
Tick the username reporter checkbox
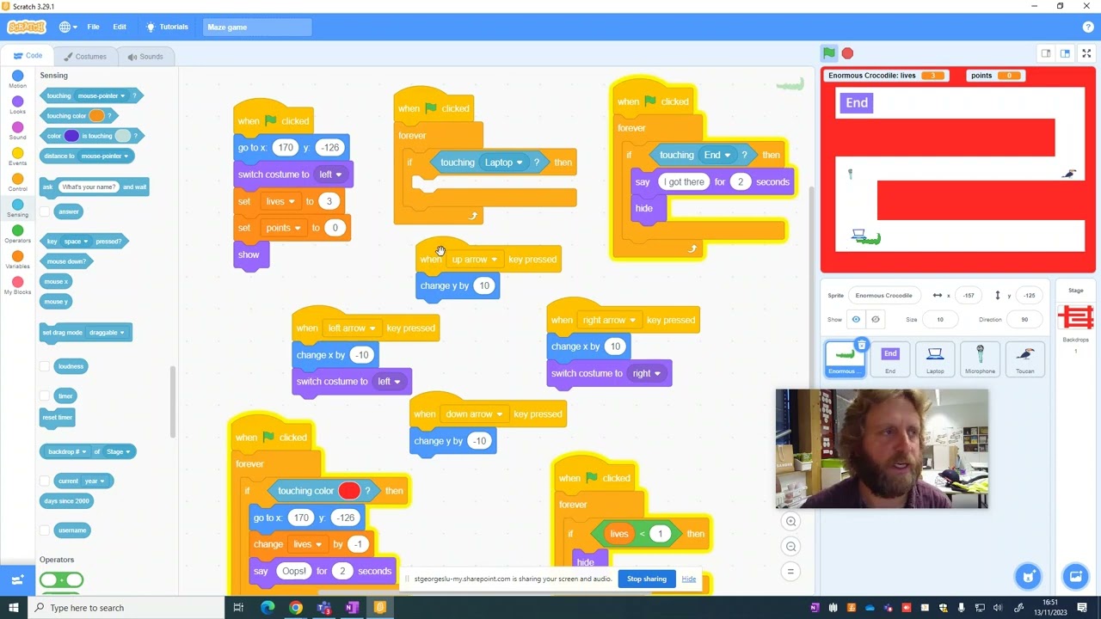(45, 530)
